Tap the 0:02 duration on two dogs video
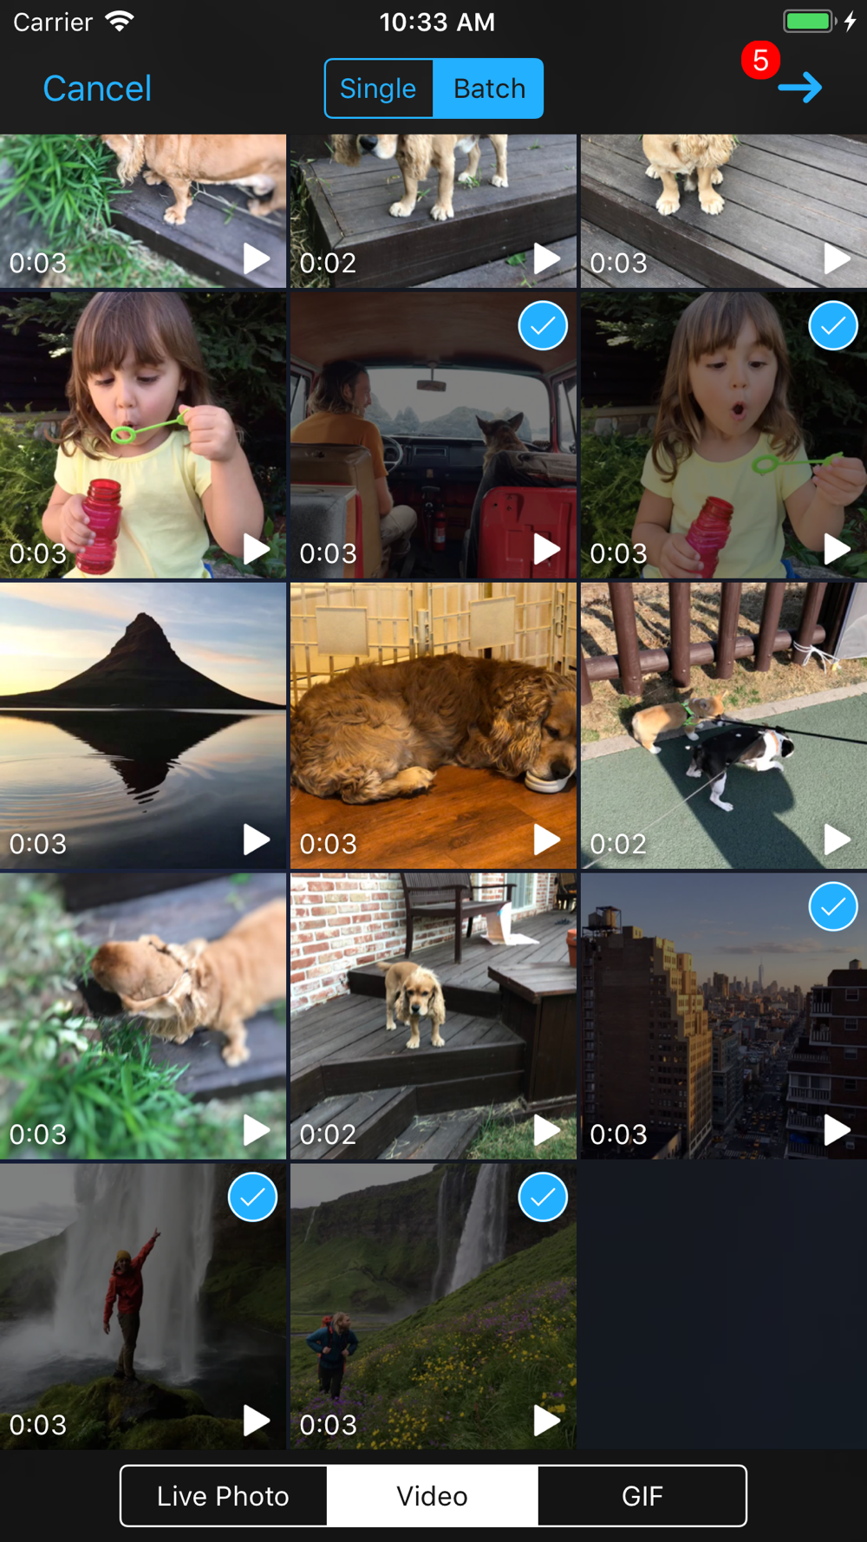Screen dimensions: 867x1542 [618, 844]
